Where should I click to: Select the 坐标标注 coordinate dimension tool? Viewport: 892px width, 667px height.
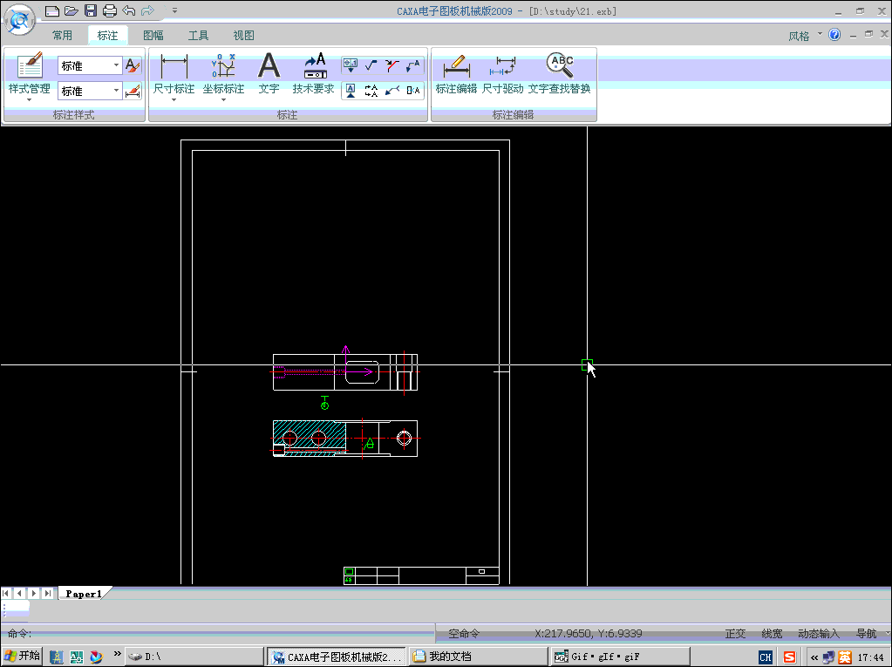(223, 72)
